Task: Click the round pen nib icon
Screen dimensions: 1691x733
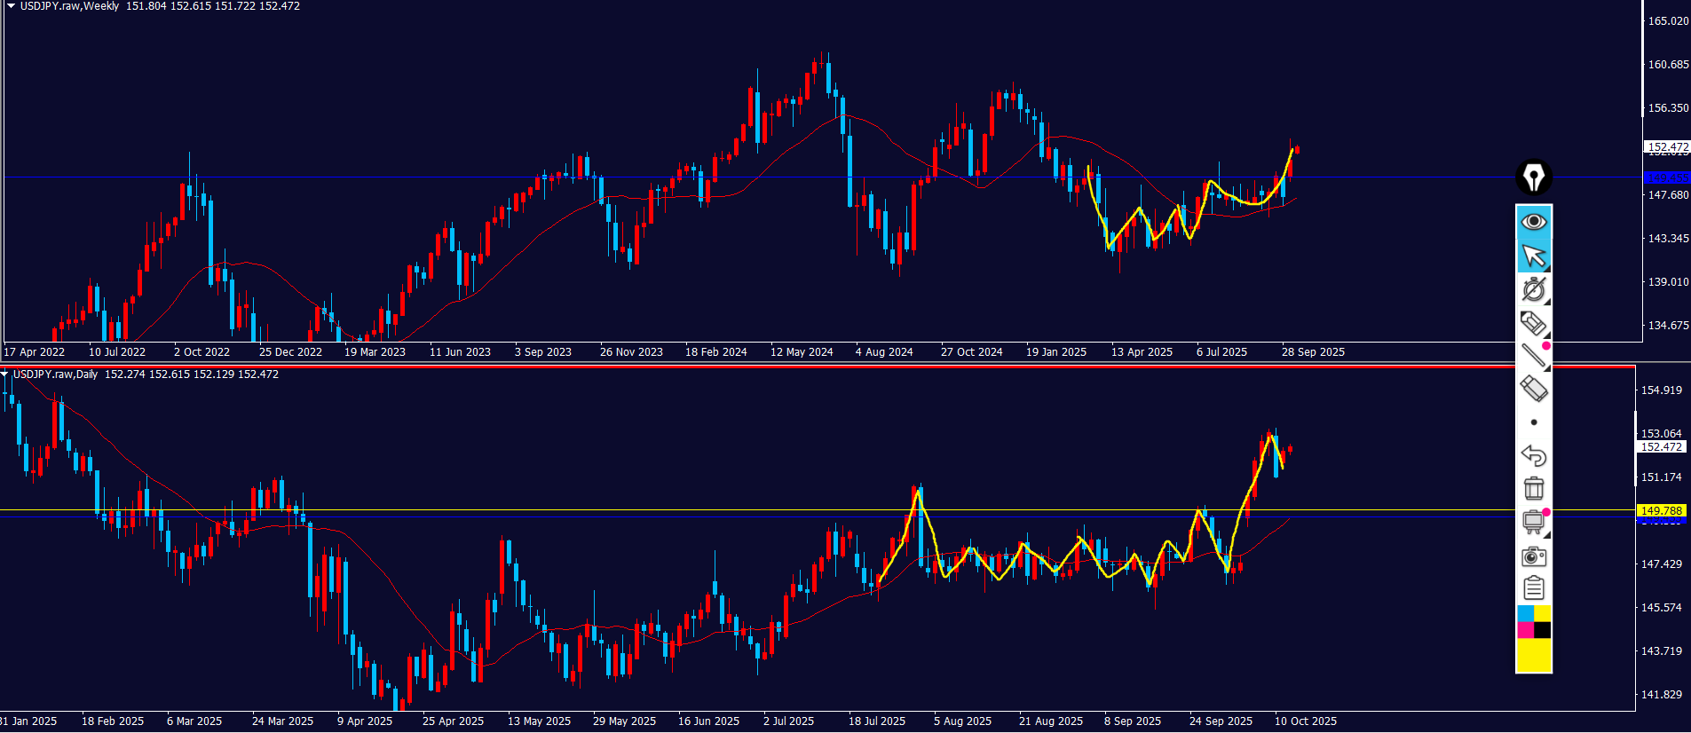Action: point(1533,177)
